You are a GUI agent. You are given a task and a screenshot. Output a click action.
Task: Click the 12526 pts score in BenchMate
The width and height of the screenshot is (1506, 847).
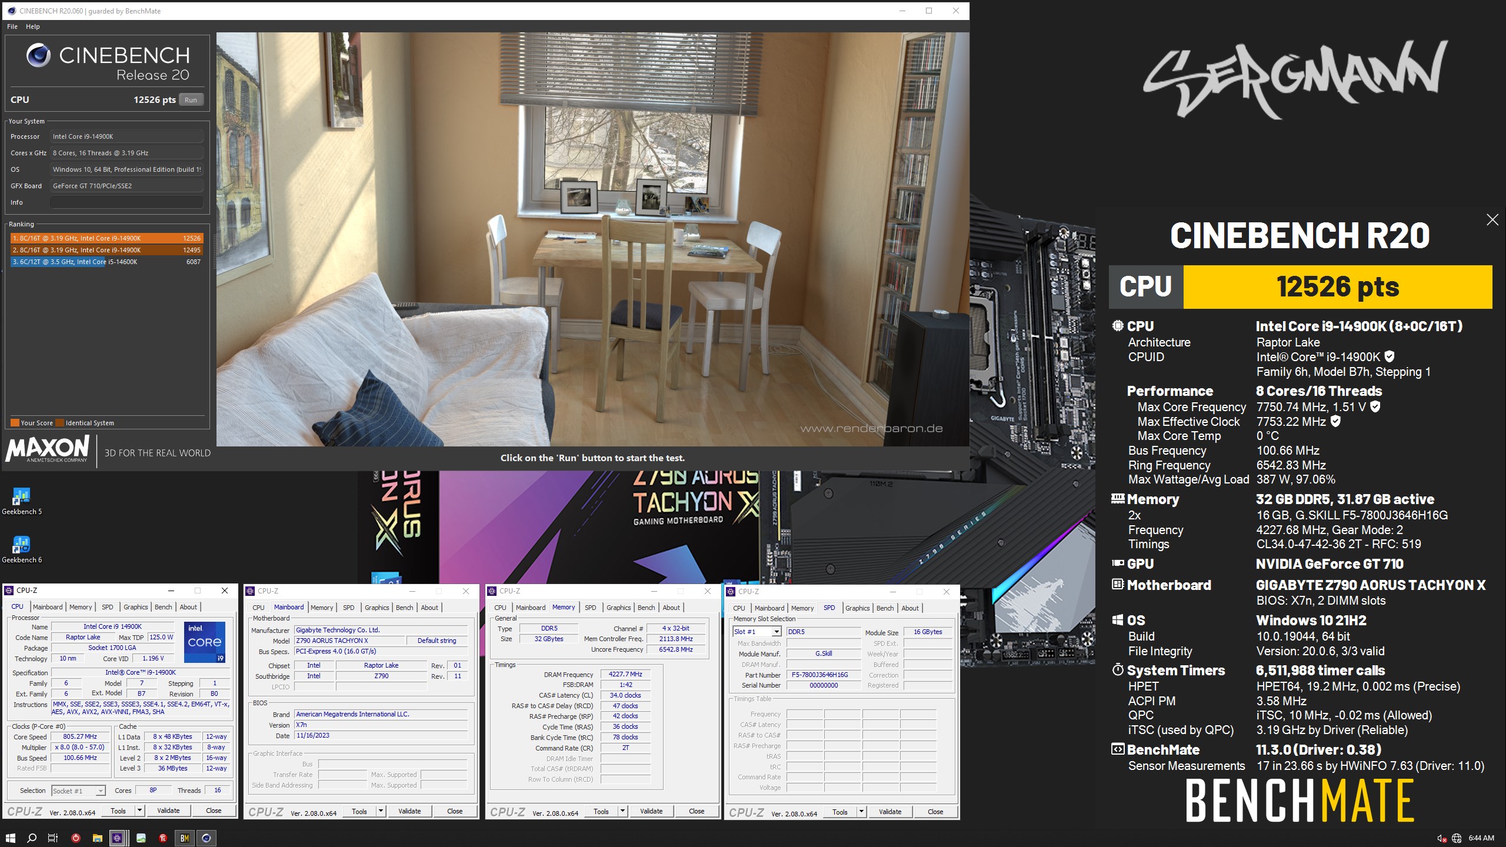click(x=1338, y=287)
